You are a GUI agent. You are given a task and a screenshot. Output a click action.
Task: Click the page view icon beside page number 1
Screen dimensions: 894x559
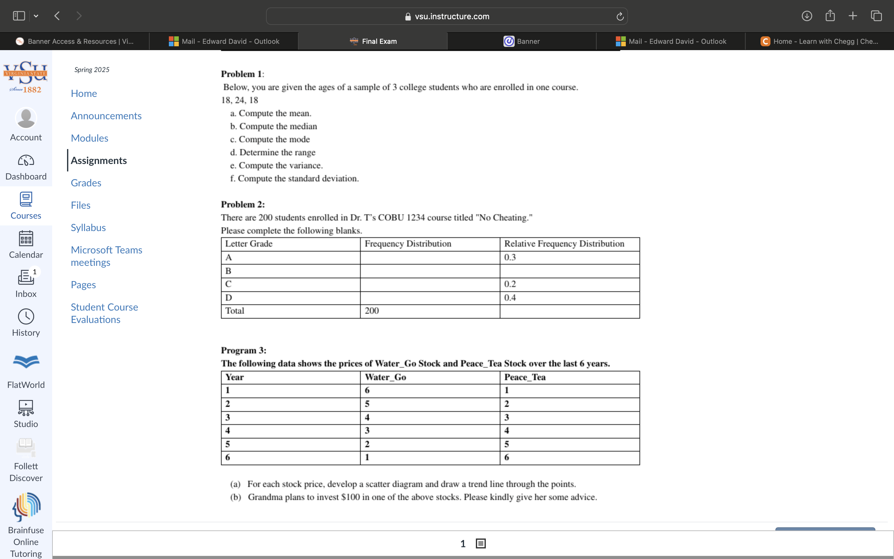pyautogui.click(x=481, y=543)
